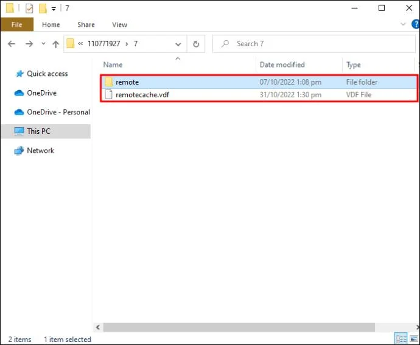Open OneDrive in navigation pane
This screenshot has width=420, height=345.
[42, 93]
